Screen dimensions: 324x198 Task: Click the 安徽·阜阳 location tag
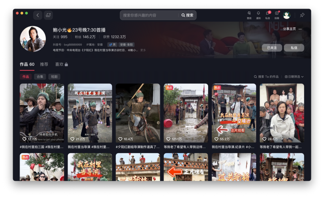pos(127,45)
